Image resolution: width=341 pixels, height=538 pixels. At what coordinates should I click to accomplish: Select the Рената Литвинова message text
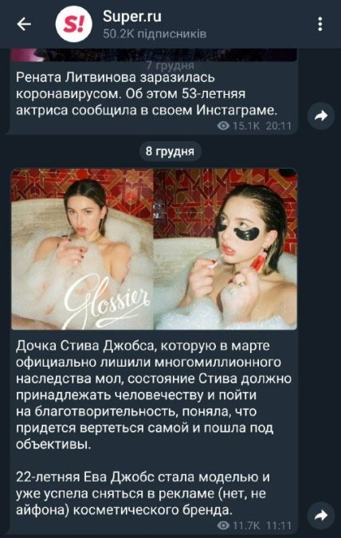pyautogui.click(x=147, y=94)
